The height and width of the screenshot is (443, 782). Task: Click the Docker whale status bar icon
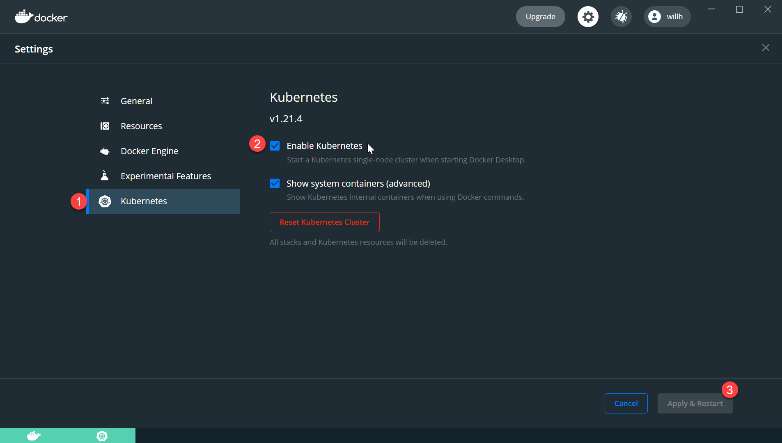[x=34, y=436]
